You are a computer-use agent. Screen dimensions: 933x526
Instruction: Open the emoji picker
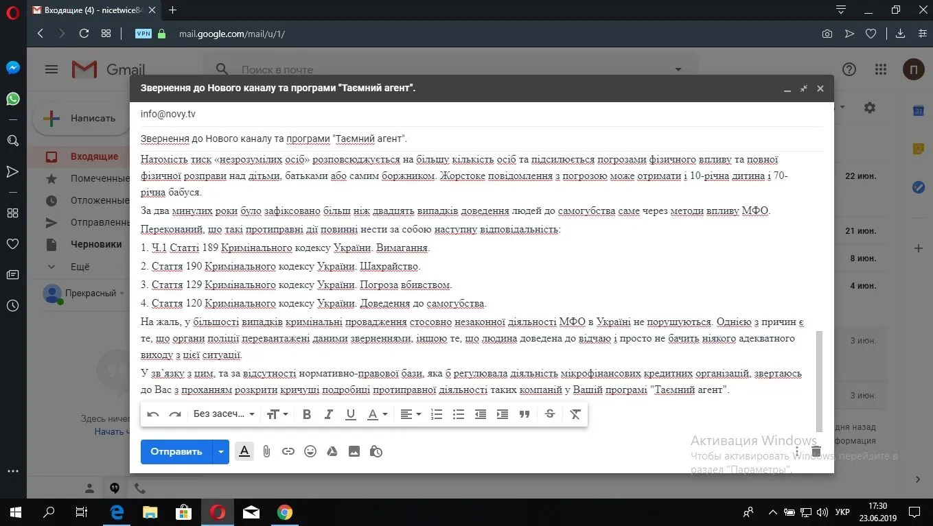click(310, 451)
